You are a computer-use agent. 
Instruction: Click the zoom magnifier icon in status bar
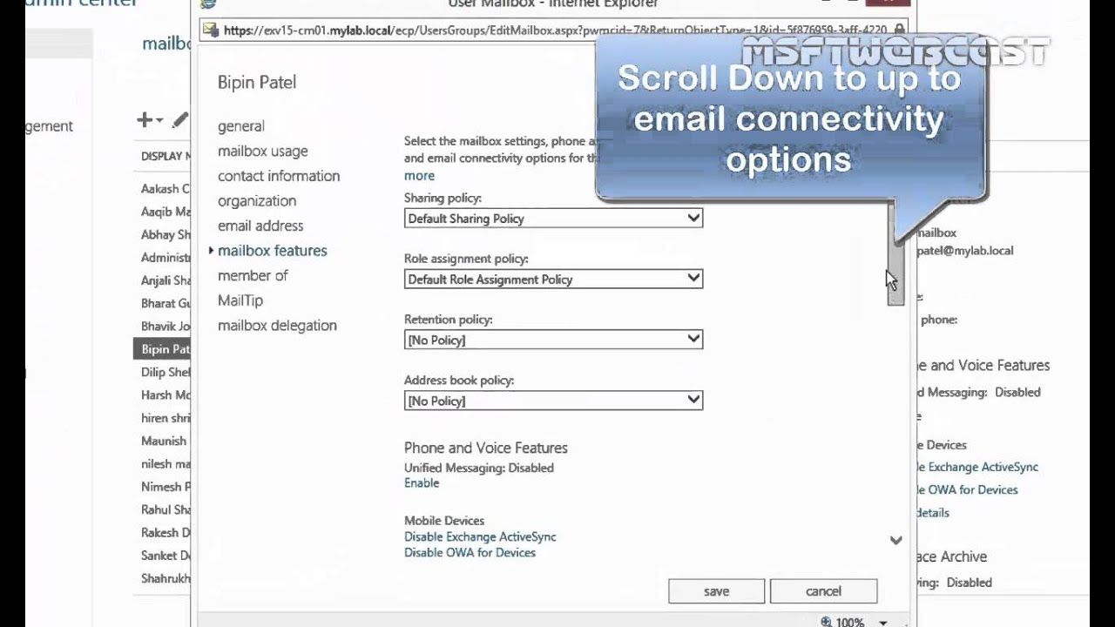(x=826, y=622)
